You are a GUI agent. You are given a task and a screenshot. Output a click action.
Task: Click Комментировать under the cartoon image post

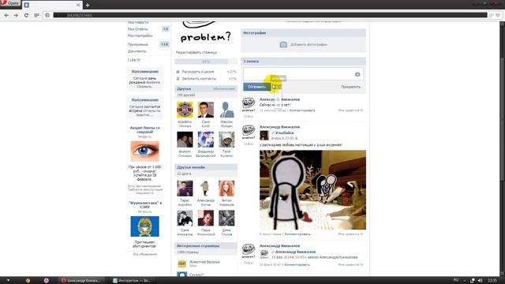[x=297, y=234]
